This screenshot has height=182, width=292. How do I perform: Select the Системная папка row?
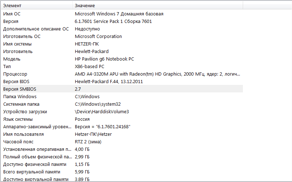[x=123, y=104]
